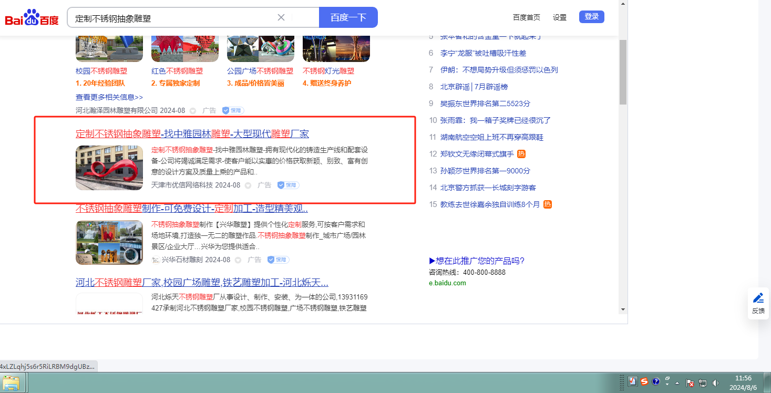771x393 pixels.
Task: Open the 兴华雕塑 photo collage thumbnail
Action: click(x=109, y=242)
